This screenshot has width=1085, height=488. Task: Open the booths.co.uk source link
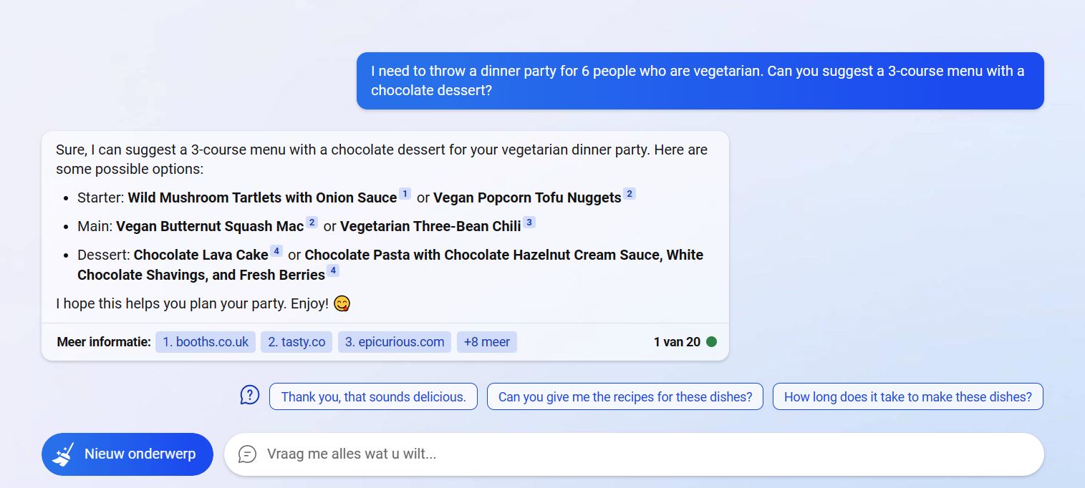pyautogui.click(x=206, y=342)
